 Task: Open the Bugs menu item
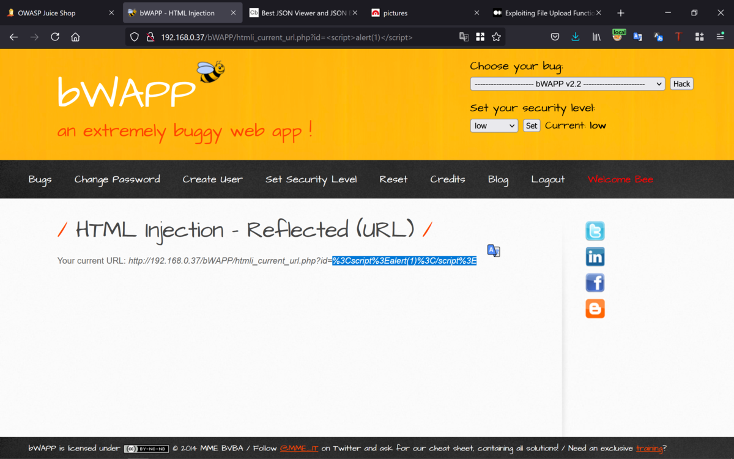tap(40, 179)
